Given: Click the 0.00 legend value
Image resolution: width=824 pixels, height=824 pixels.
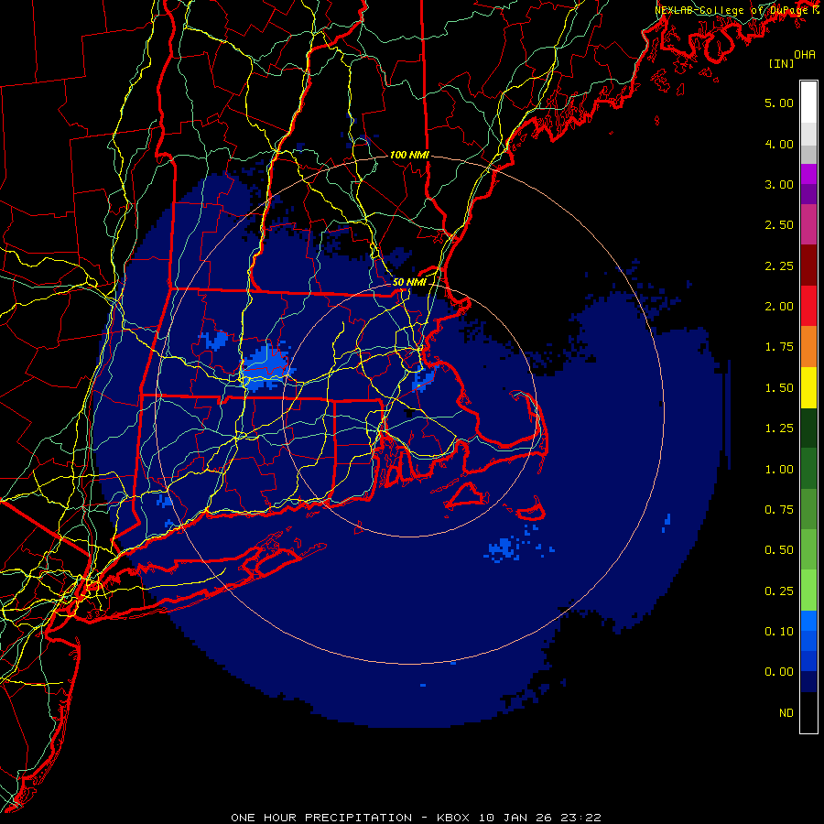Looking at the screenshot, I should (x=779, y=672).
